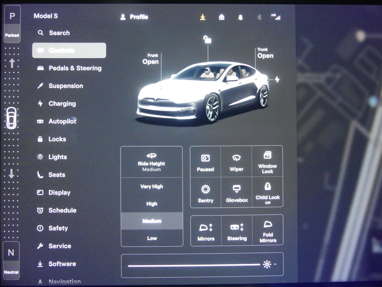
Task: Go to Charging settings menu
Action: (x=62, y=104)
